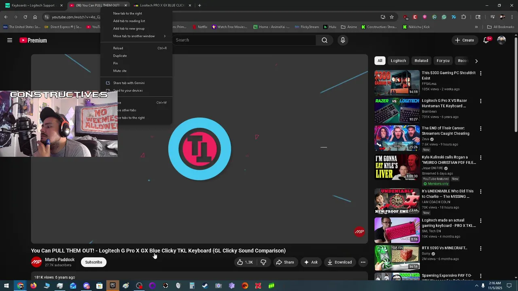Open options for "This $300 Gaming PC" video
This screenshot has width=518, height=291.
click(481, 74)
